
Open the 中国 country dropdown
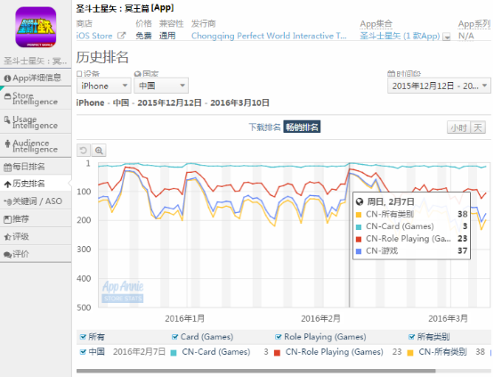point(161,86)
